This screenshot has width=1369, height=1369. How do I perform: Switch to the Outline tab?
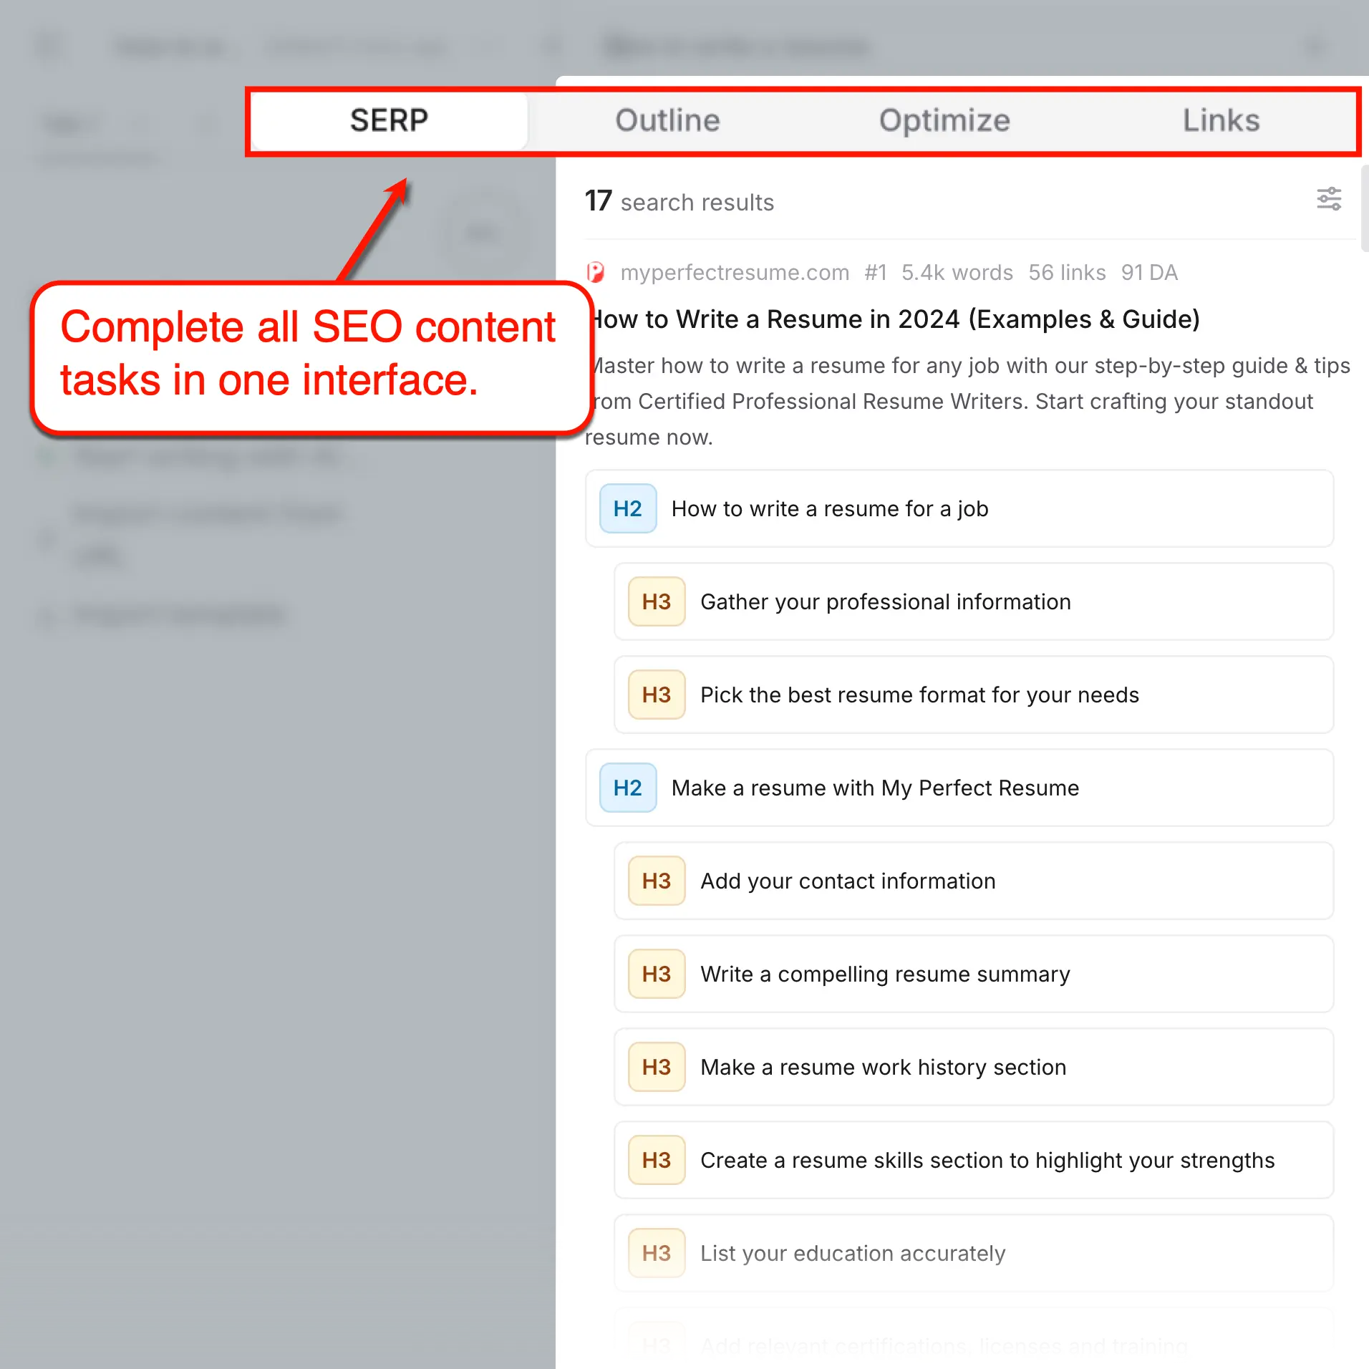(667, 120)
